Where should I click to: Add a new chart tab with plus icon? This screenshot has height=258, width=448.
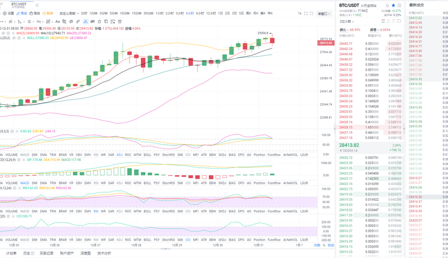pos(37,5)
